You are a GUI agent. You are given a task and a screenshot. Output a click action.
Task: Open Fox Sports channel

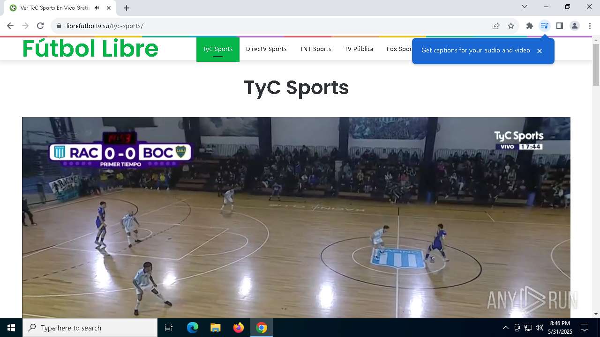[399, 49]
